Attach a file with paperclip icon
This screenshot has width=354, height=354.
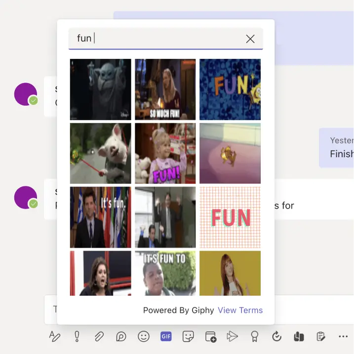[99, 337]
